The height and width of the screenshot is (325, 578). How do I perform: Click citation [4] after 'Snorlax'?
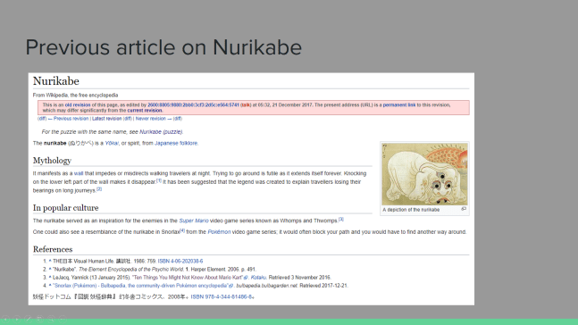tap(182, 230)
